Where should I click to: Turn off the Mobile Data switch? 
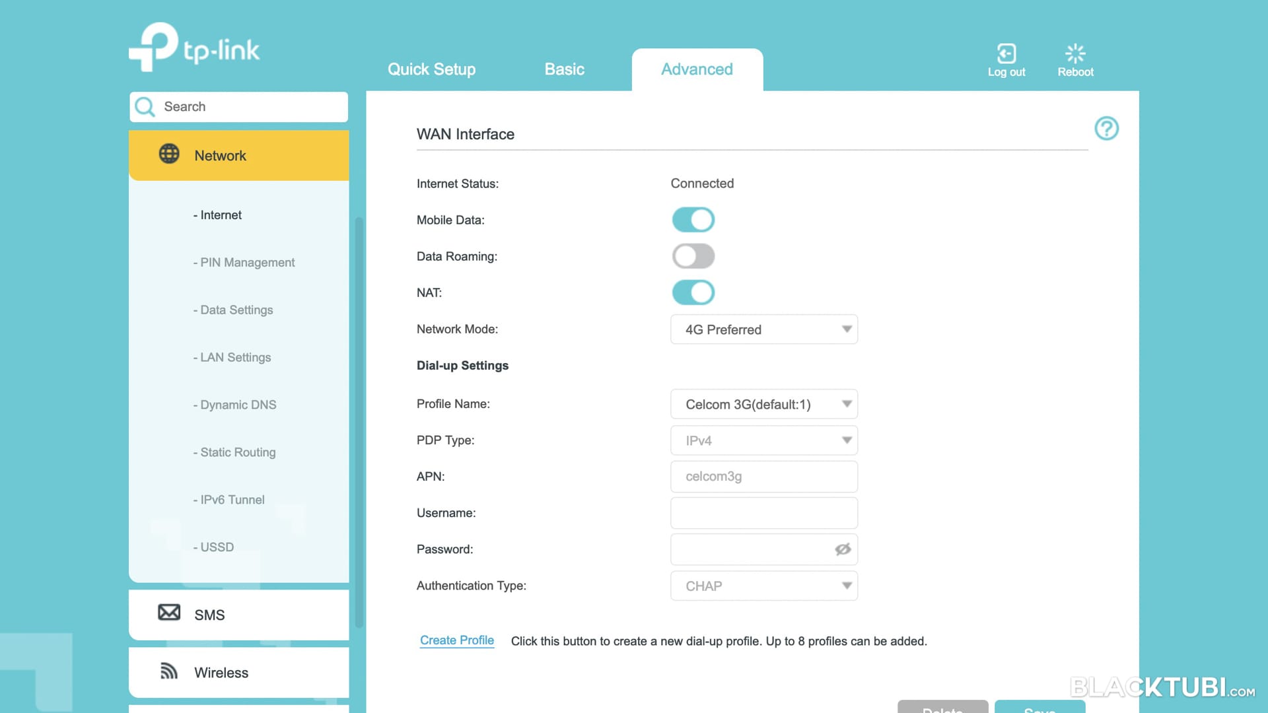(693, 220)
